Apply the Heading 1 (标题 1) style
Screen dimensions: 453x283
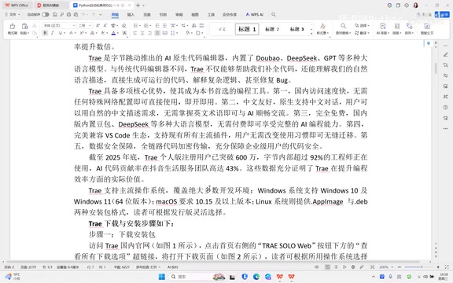pyautogui.click(x=247, y=29)
